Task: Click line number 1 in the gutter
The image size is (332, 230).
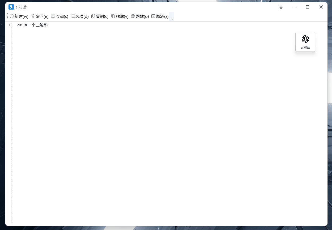Action: click(10, 25)
